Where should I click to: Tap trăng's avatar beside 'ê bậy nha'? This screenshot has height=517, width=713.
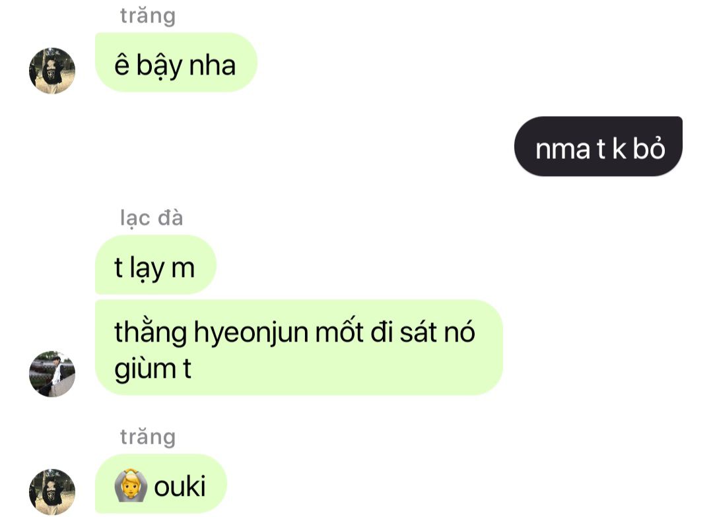[x=52, y=71]
